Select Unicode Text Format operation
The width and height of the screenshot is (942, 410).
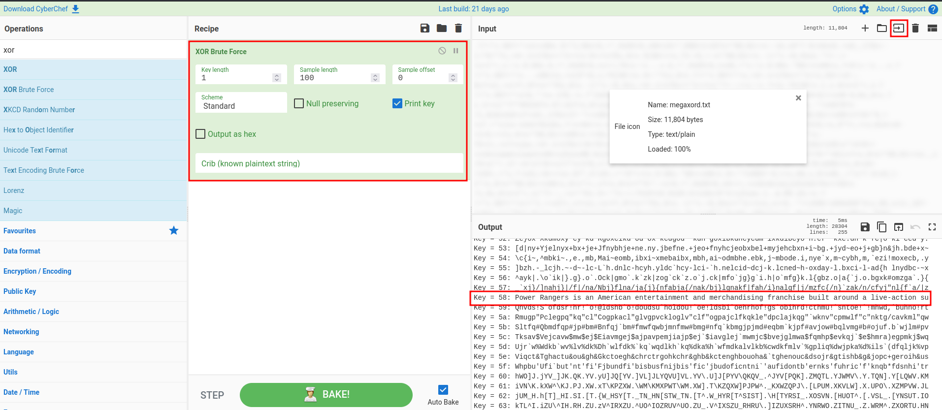(x=94, y=150)
